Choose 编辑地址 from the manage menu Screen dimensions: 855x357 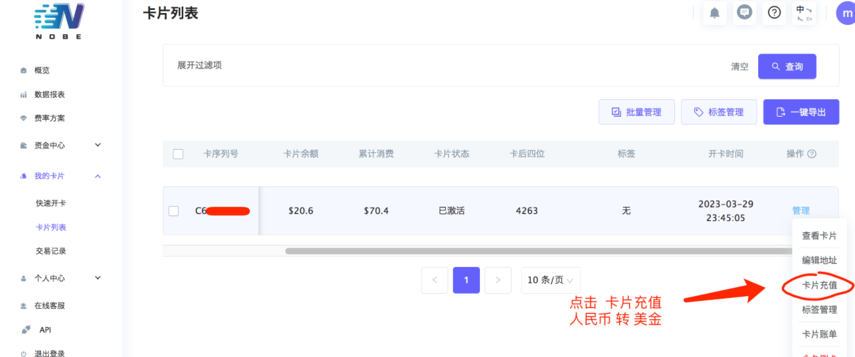[820, 261]
